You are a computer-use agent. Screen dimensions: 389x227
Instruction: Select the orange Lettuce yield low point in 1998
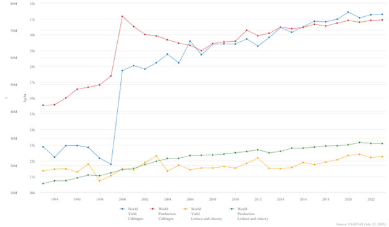click(x=100, y=181)
